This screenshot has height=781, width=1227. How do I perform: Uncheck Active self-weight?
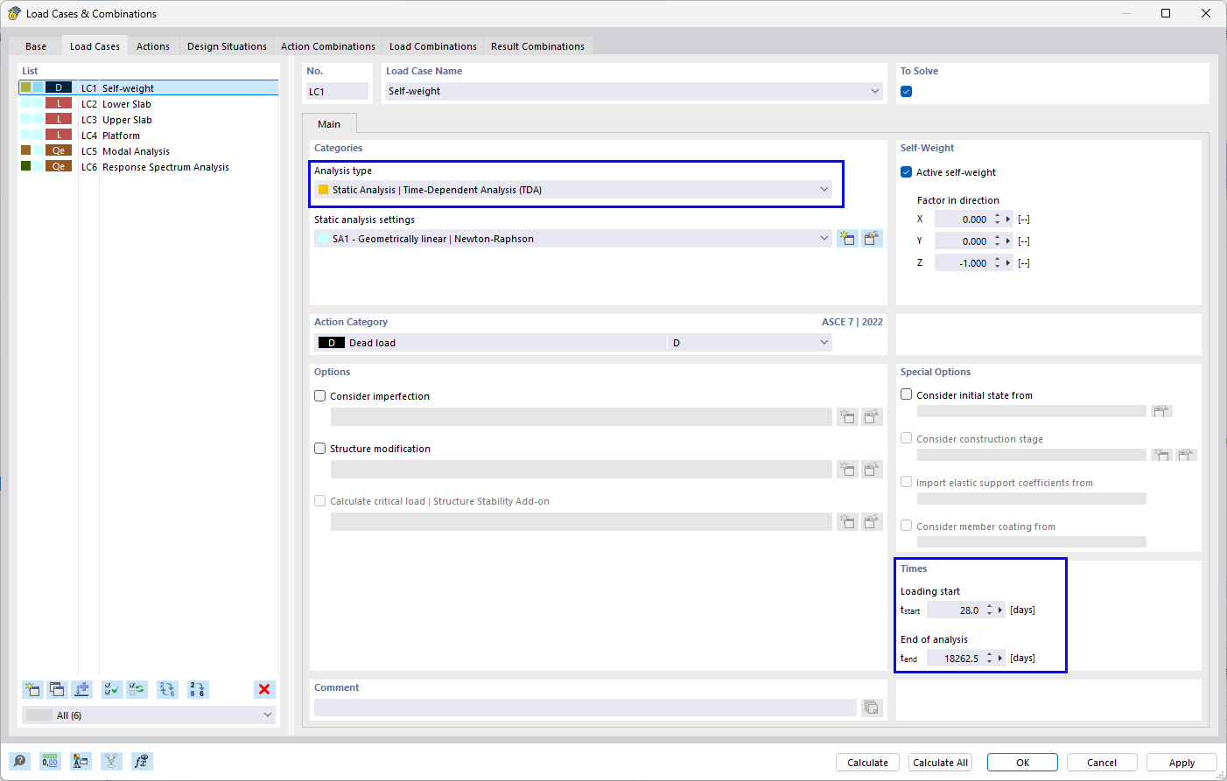(x=906, y=171)
